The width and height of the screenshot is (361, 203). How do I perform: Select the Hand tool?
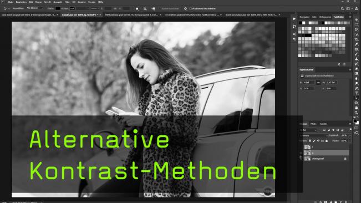tap(357, 108)
